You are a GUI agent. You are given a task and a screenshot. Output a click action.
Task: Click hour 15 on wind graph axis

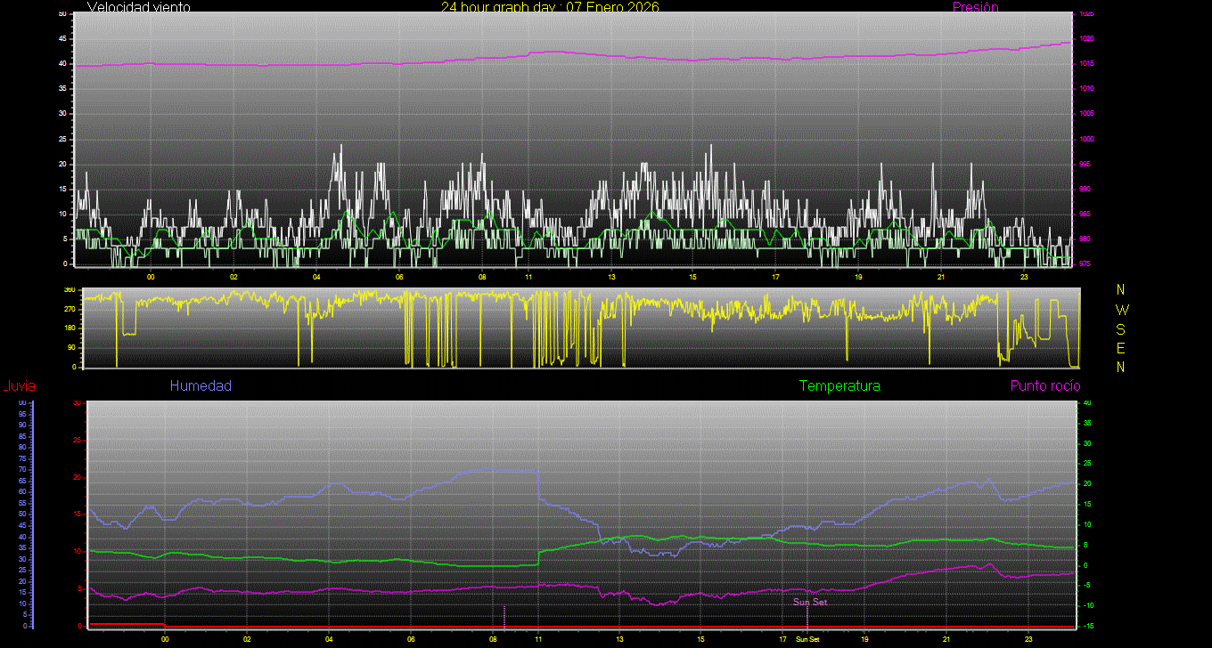[x=692, y=278]
